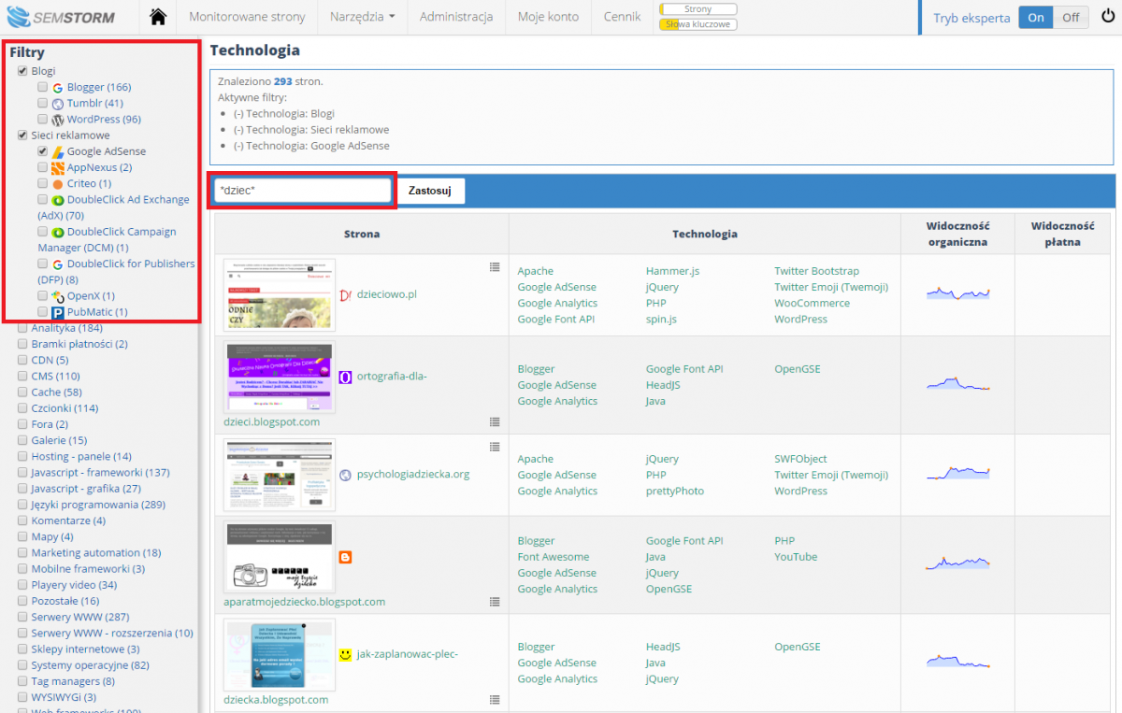
Task: Click the *dziec* search input field
Action: tap(302, 191)
